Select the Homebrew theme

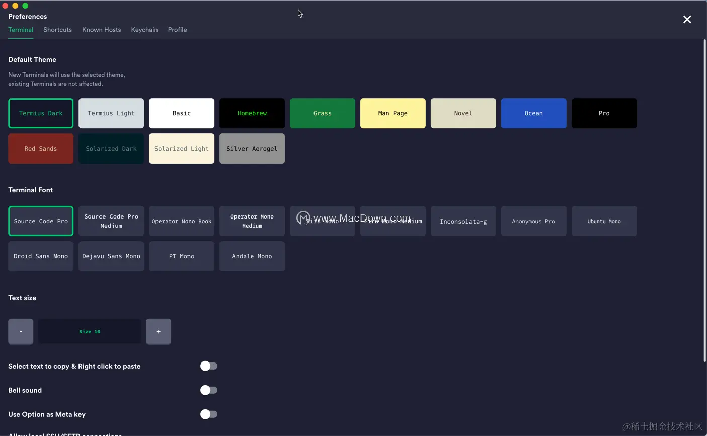point(252,113)
